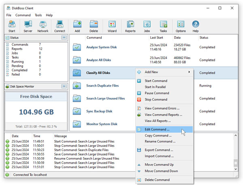Click the Free Disk Space 104.96 GB display
This screenshot has width=243, height=186.
click(x=36, y=112)
